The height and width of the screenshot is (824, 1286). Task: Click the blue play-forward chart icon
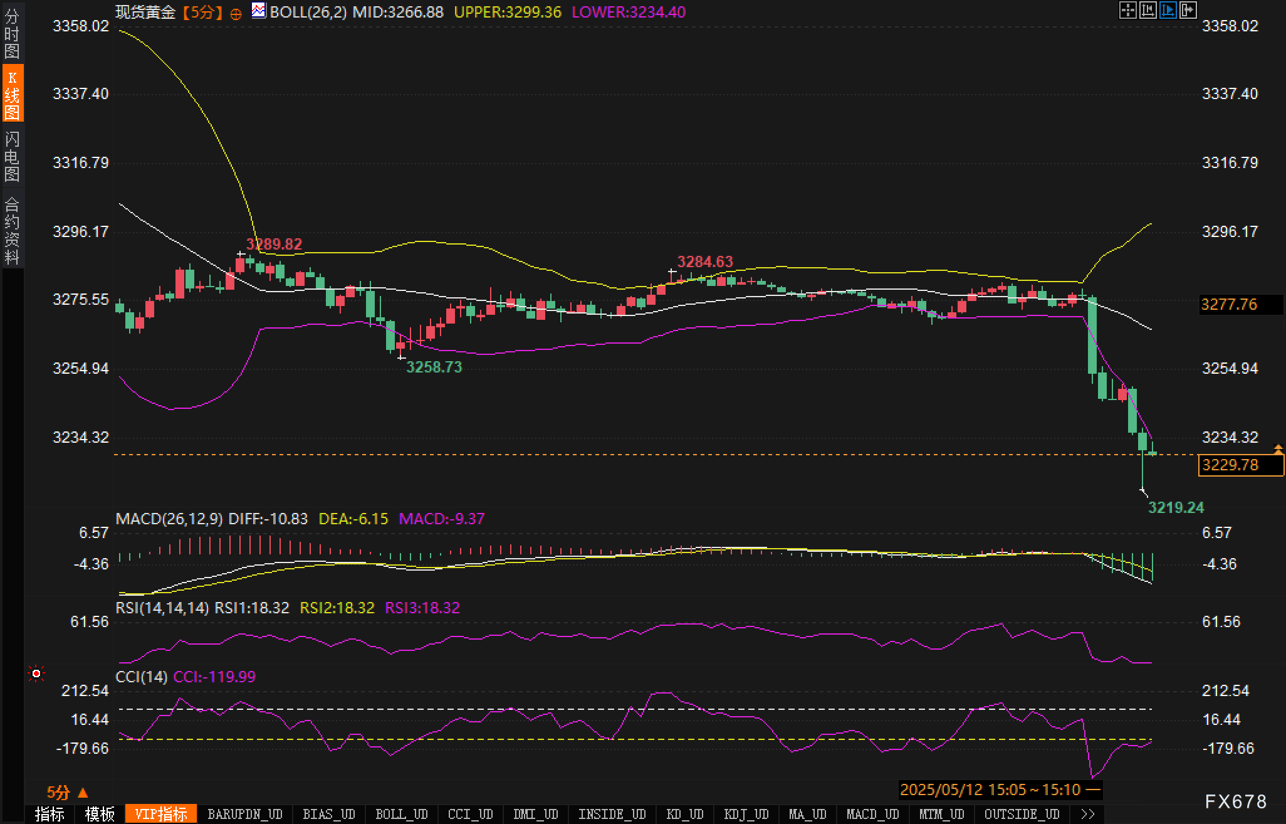point(1168,10)
